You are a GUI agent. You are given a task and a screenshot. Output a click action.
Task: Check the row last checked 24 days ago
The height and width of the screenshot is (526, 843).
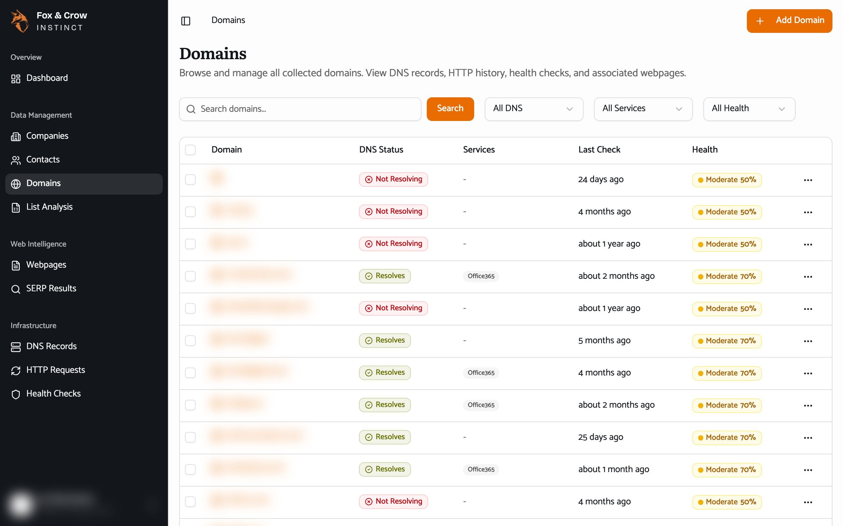click(x=190, y=179)
